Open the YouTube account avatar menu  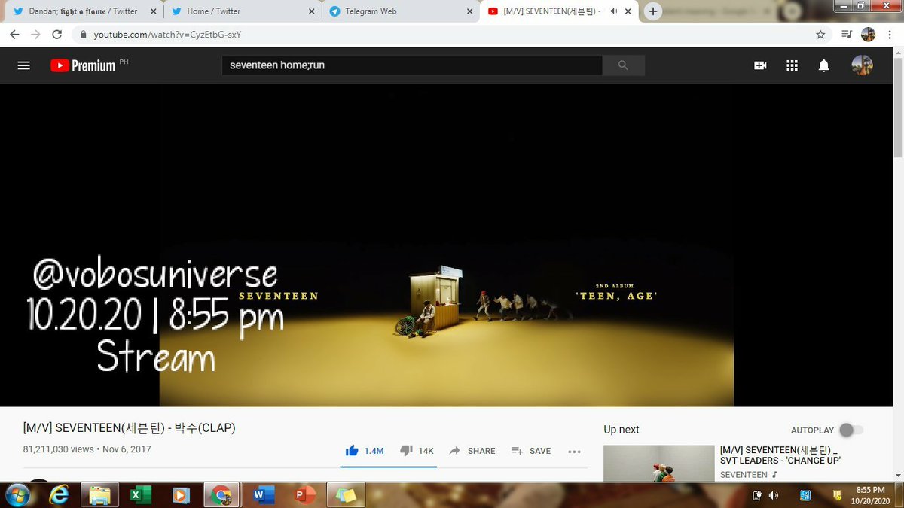pos(862,65)
